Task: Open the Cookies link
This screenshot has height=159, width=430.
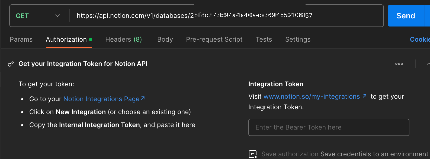Action: click(420, 39)
